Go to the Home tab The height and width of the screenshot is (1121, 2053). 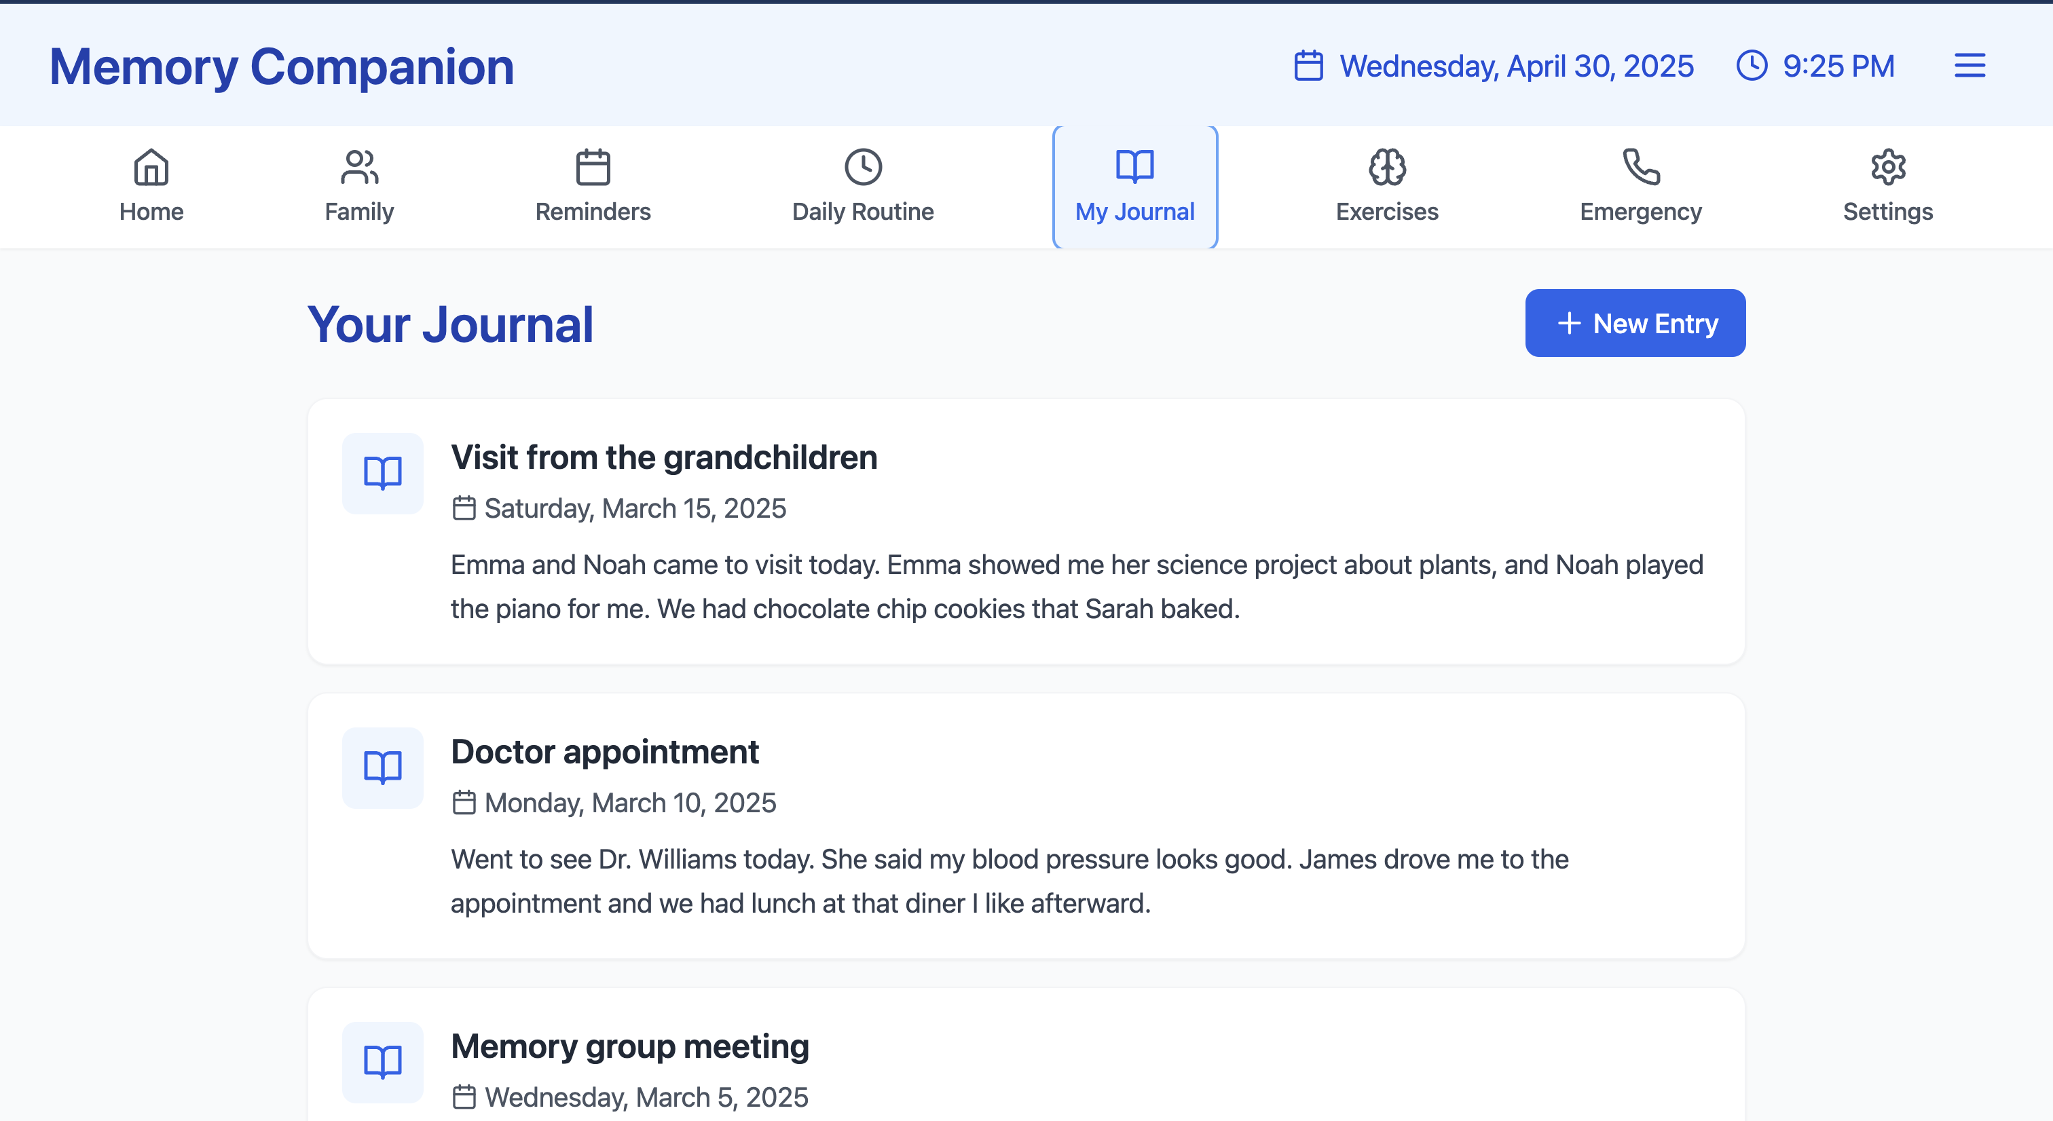(x=151, y=187)
